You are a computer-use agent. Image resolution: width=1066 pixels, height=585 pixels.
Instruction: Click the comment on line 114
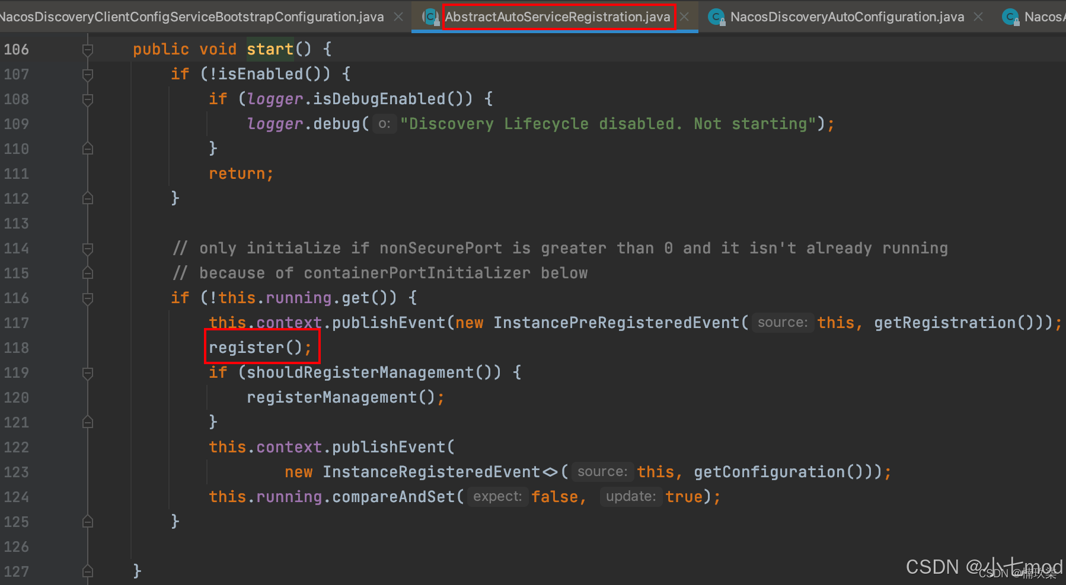coord(560,248)
